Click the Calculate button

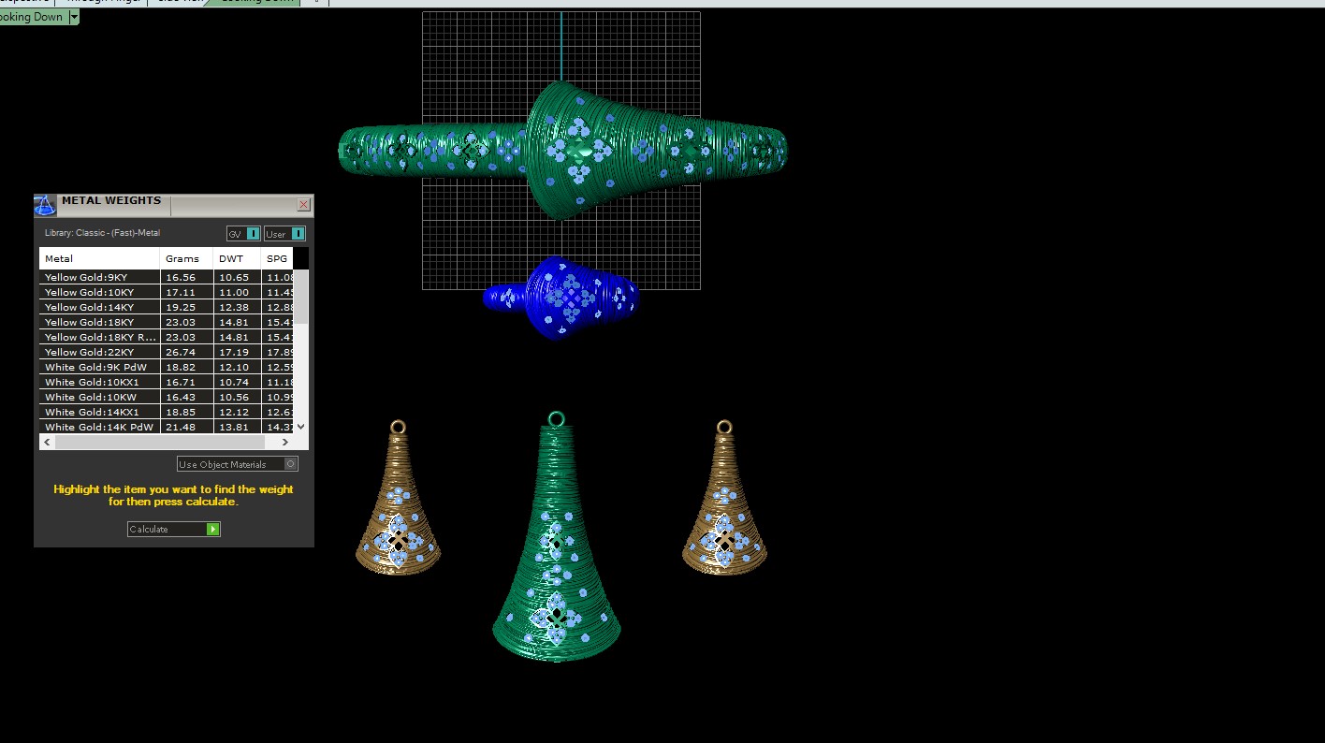tap(174, 529)
